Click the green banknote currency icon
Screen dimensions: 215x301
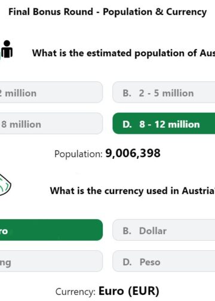click(x=5, y=185)
